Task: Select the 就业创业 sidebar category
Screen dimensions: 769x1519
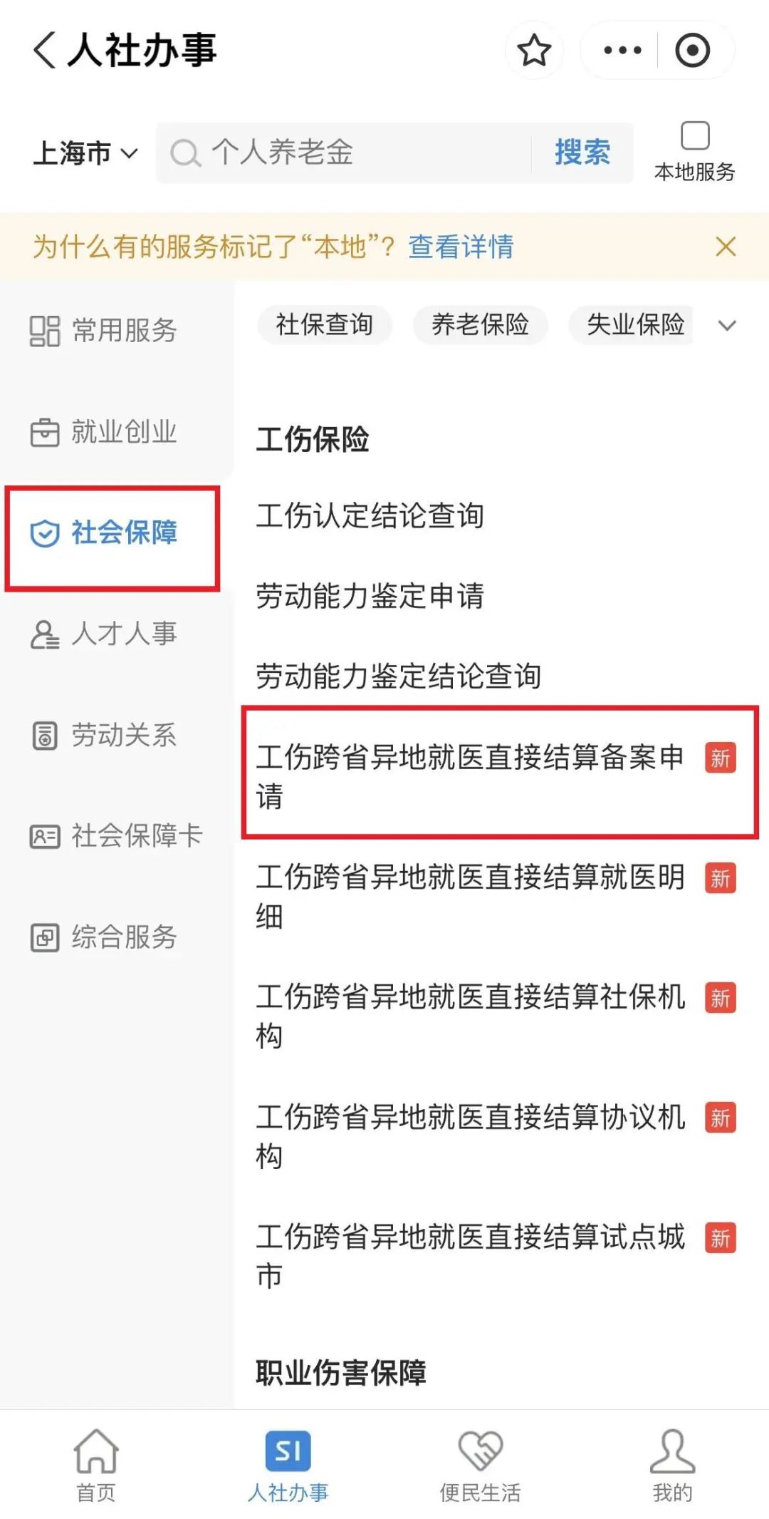Action: (104, 432)
